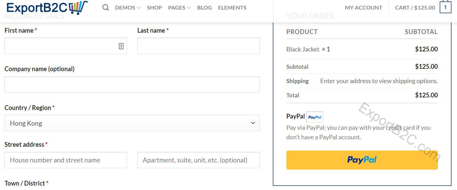This screenshot has height=190, width=457.
Task: Open the Elements menu item
Action: [232, 7]
